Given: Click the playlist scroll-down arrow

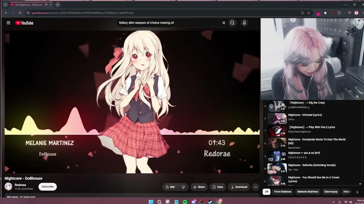Looking at the screenshot, I should coord(360,184).
